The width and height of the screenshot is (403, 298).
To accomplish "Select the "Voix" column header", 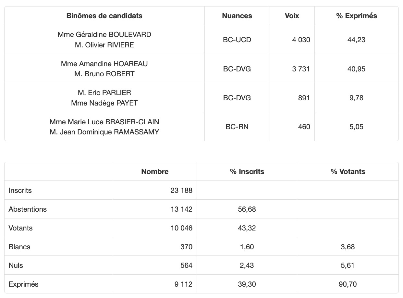I will tap(292, 16).
